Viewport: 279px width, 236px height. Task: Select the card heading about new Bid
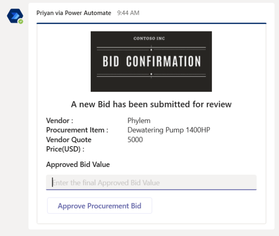[151, 104]
